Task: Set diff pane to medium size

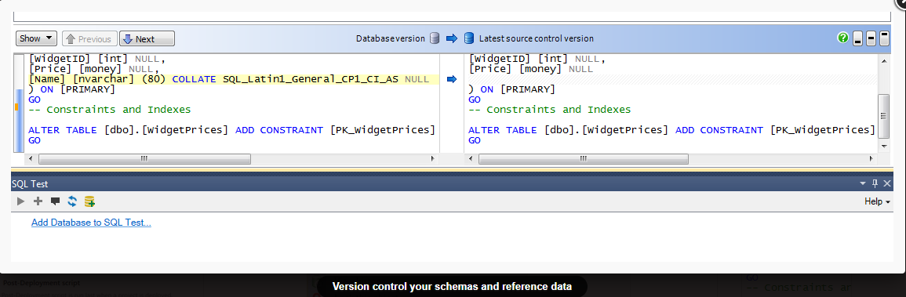Action: (x=871, y=38)
